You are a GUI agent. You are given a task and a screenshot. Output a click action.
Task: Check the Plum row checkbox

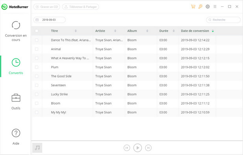pos(37,67)
